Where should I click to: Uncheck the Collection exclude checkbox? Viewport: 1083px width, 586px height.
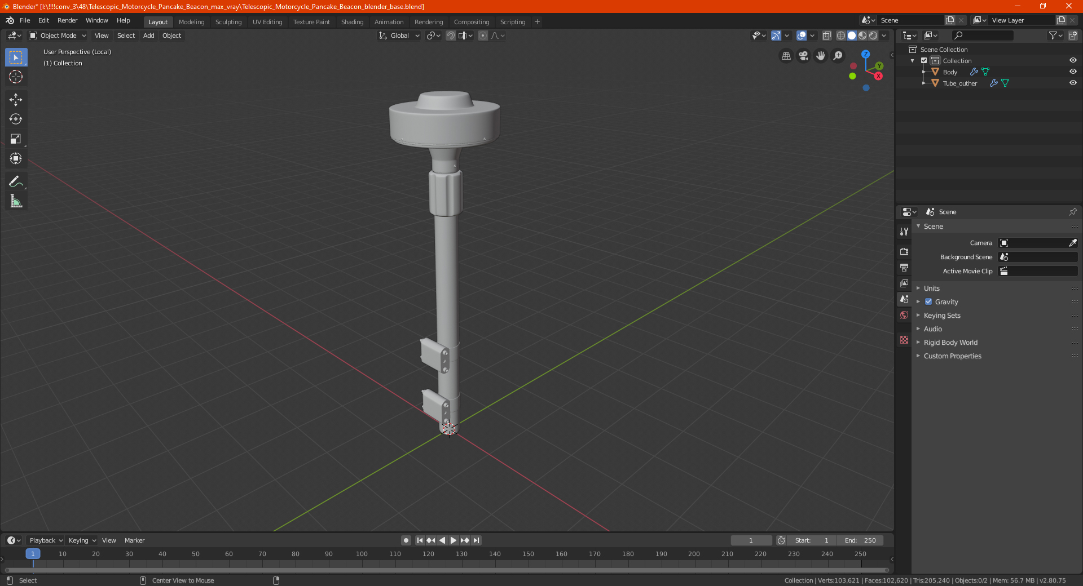[924, 60]
